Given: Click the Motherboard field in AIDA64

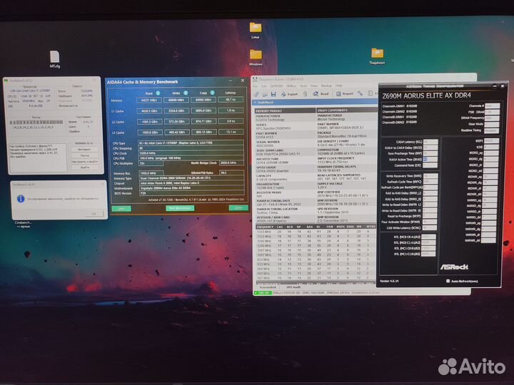Looking at the screenshot, I should (191, 188).
